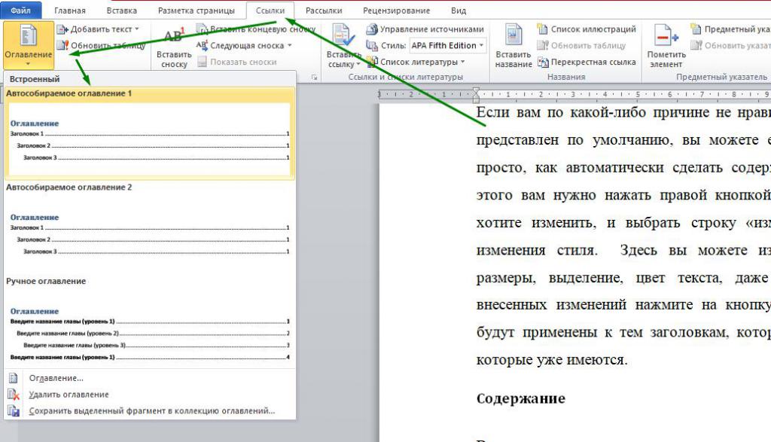Open the Рецензирование ribbon tab
Viewport: 771px width, 442px height.
[396, 11]
